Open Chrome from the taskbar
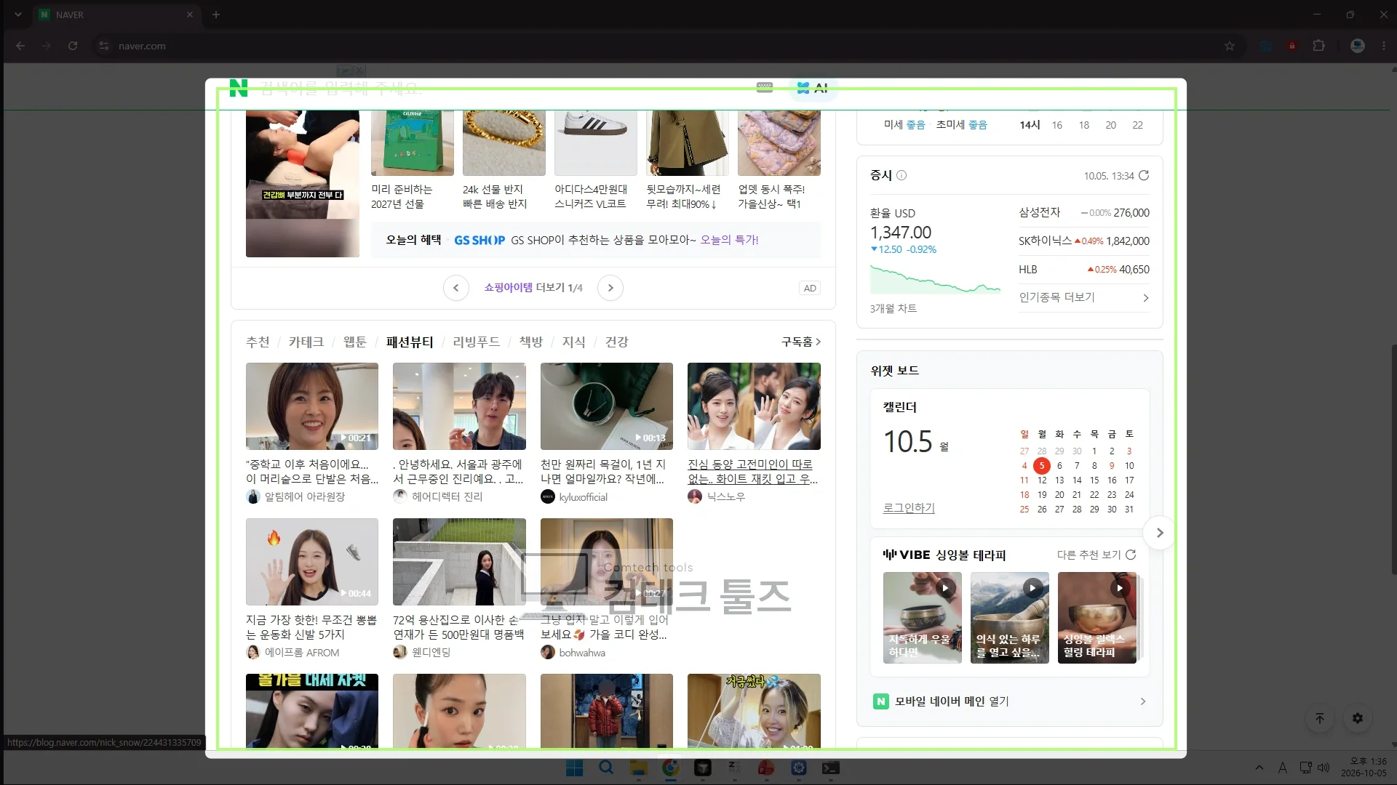Image resolution: width=1397 pixels, height=785 pixels. coord(670,768)
